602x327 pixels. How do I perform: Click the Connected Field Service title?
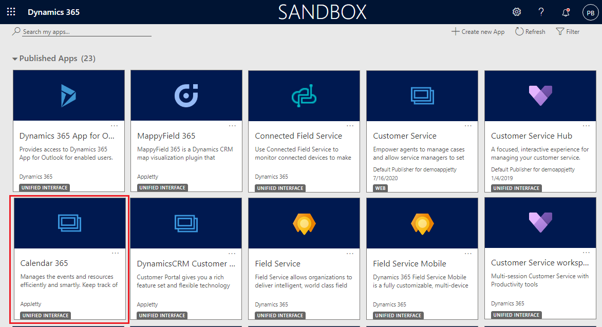point(298,136)
